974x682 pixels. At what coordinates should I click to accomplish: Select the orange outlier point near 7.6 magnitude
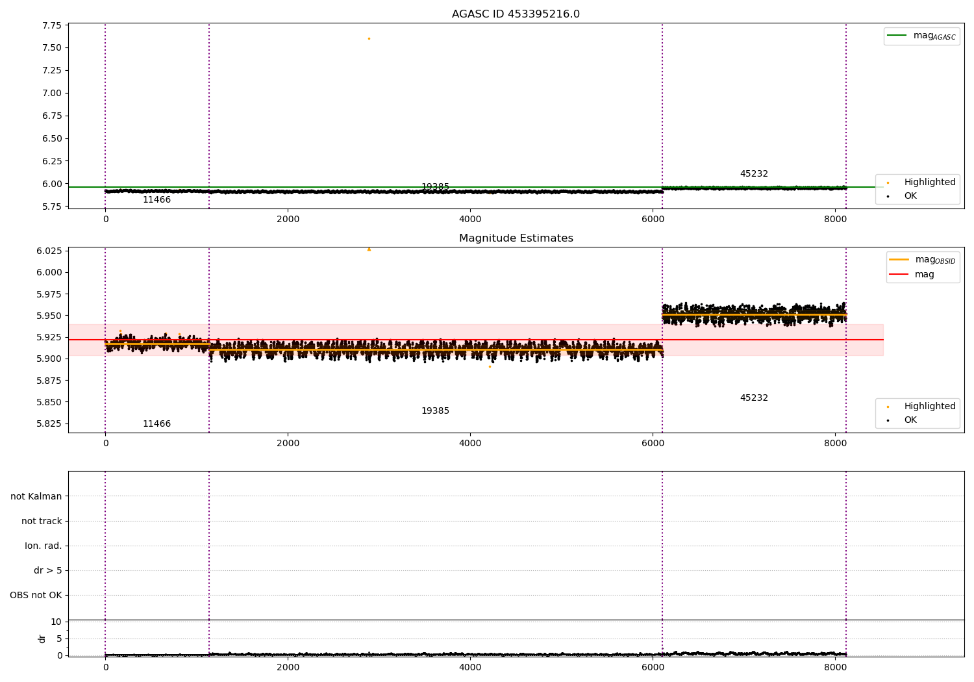click(x=369, y=39)
